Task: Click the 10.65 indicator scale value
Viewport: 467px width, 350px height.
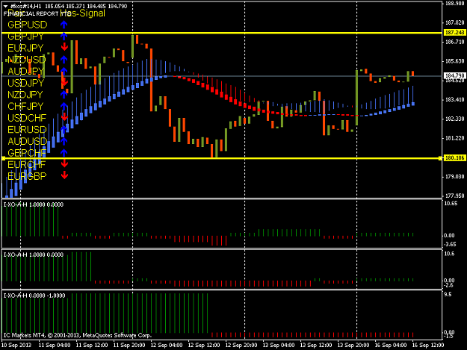Action: 451,204
